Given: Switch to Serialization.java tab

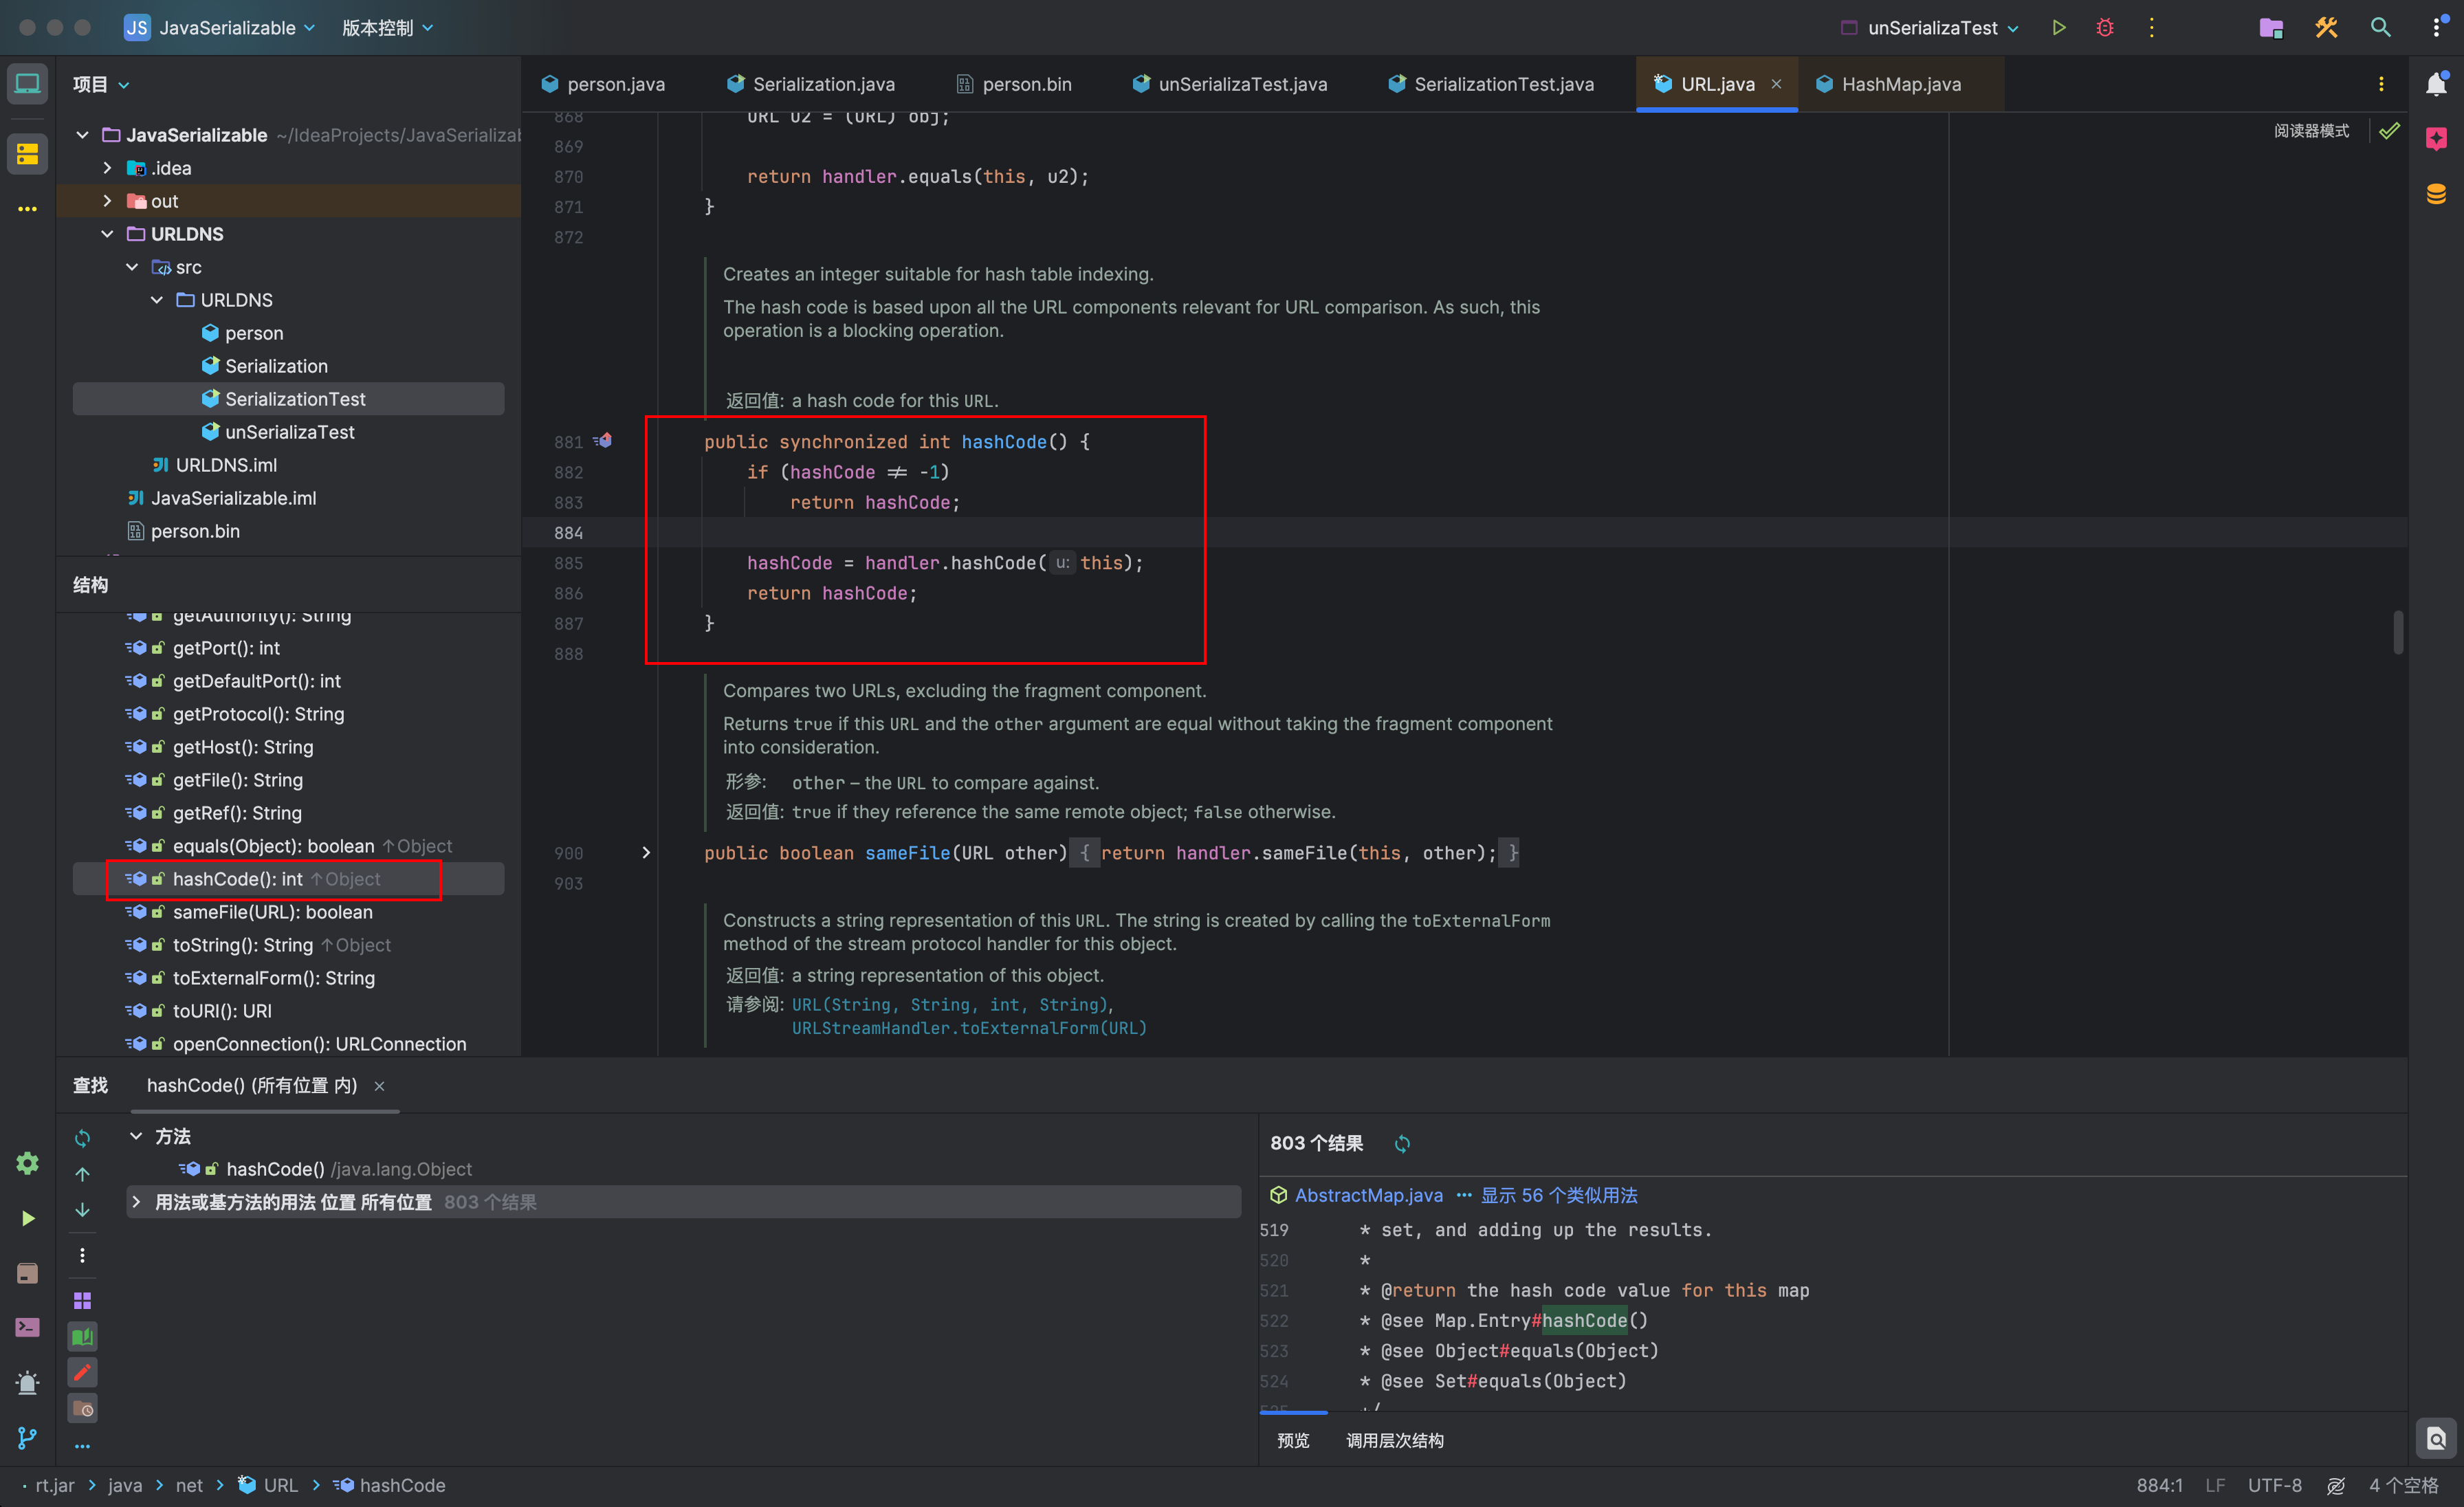Looking at the screenshot, I should pos(811,84).
